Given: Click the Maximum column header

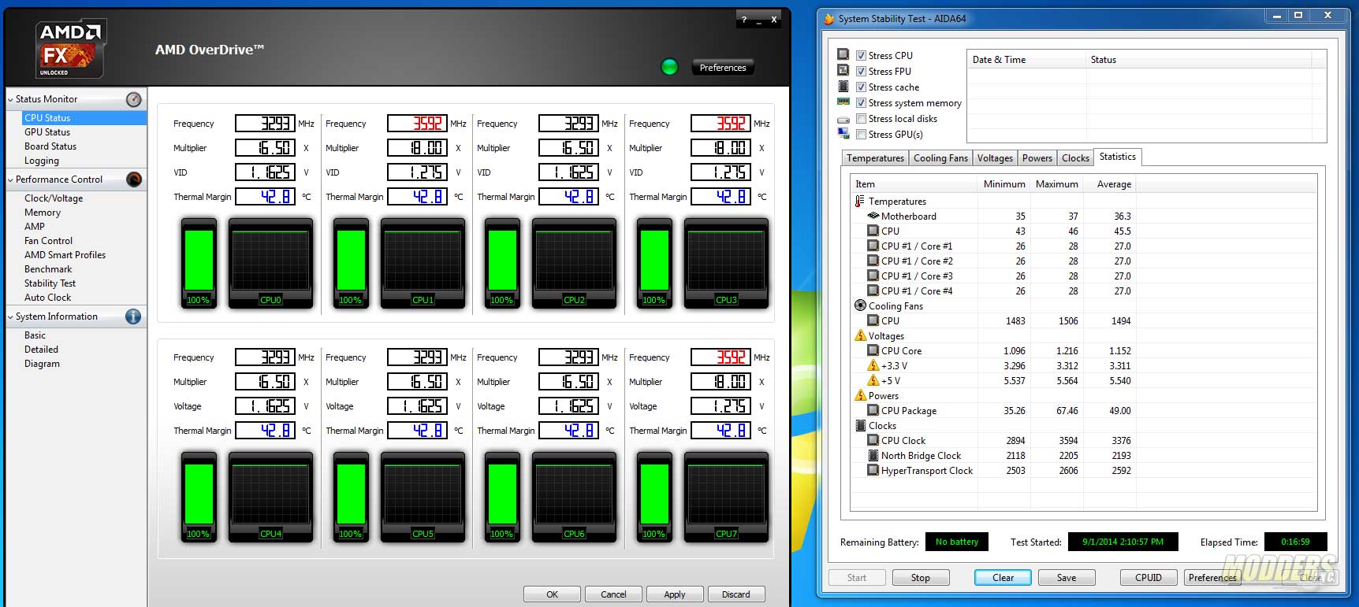Looking at the screenshot, I should pyautogui.click(x=1056, y=184).
